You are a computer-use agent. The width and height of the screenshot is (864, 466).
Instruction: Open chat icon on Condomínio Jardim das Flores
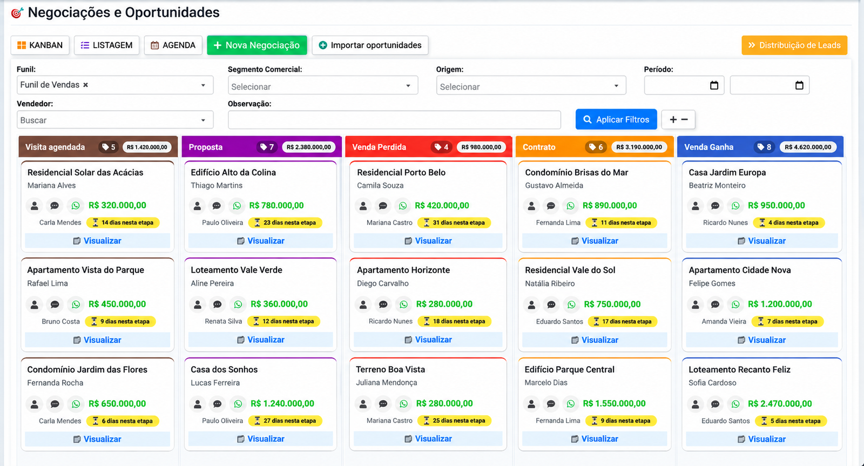point(55,404)
